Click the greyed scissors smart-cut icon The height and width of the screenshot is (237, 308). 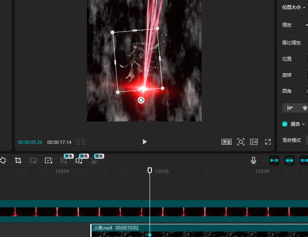coord(94,161)
